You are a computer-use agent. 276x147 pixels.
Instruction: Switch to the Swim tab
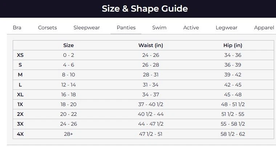point(159,28)
